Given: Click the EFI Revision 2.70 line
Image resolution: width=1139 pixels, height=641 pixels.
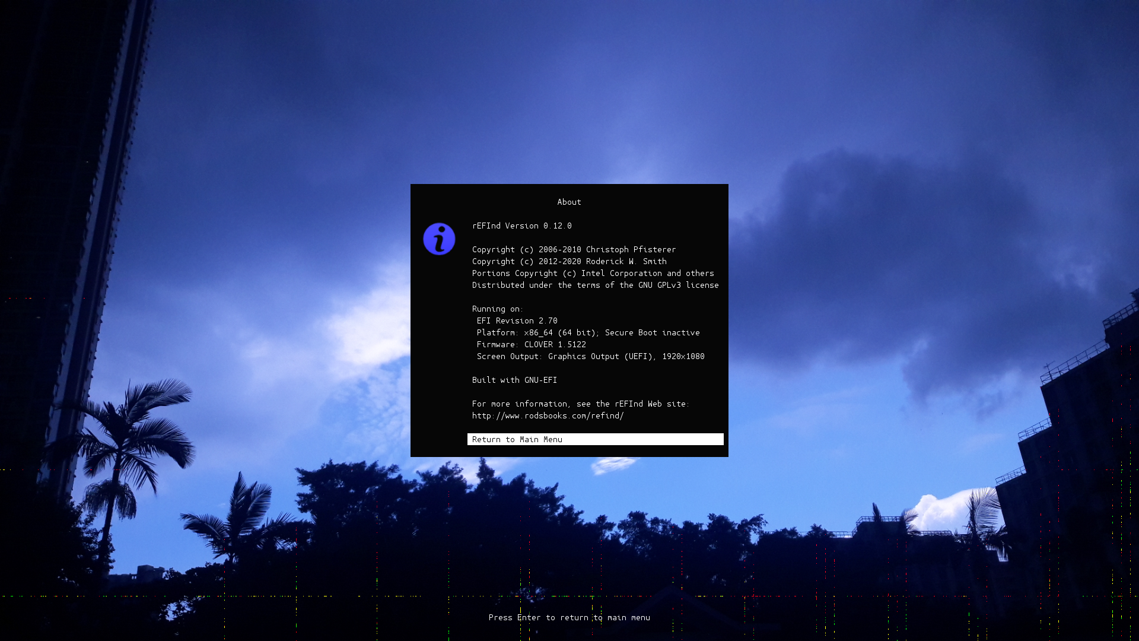Looking at the screenshot, I should [517, 320].
